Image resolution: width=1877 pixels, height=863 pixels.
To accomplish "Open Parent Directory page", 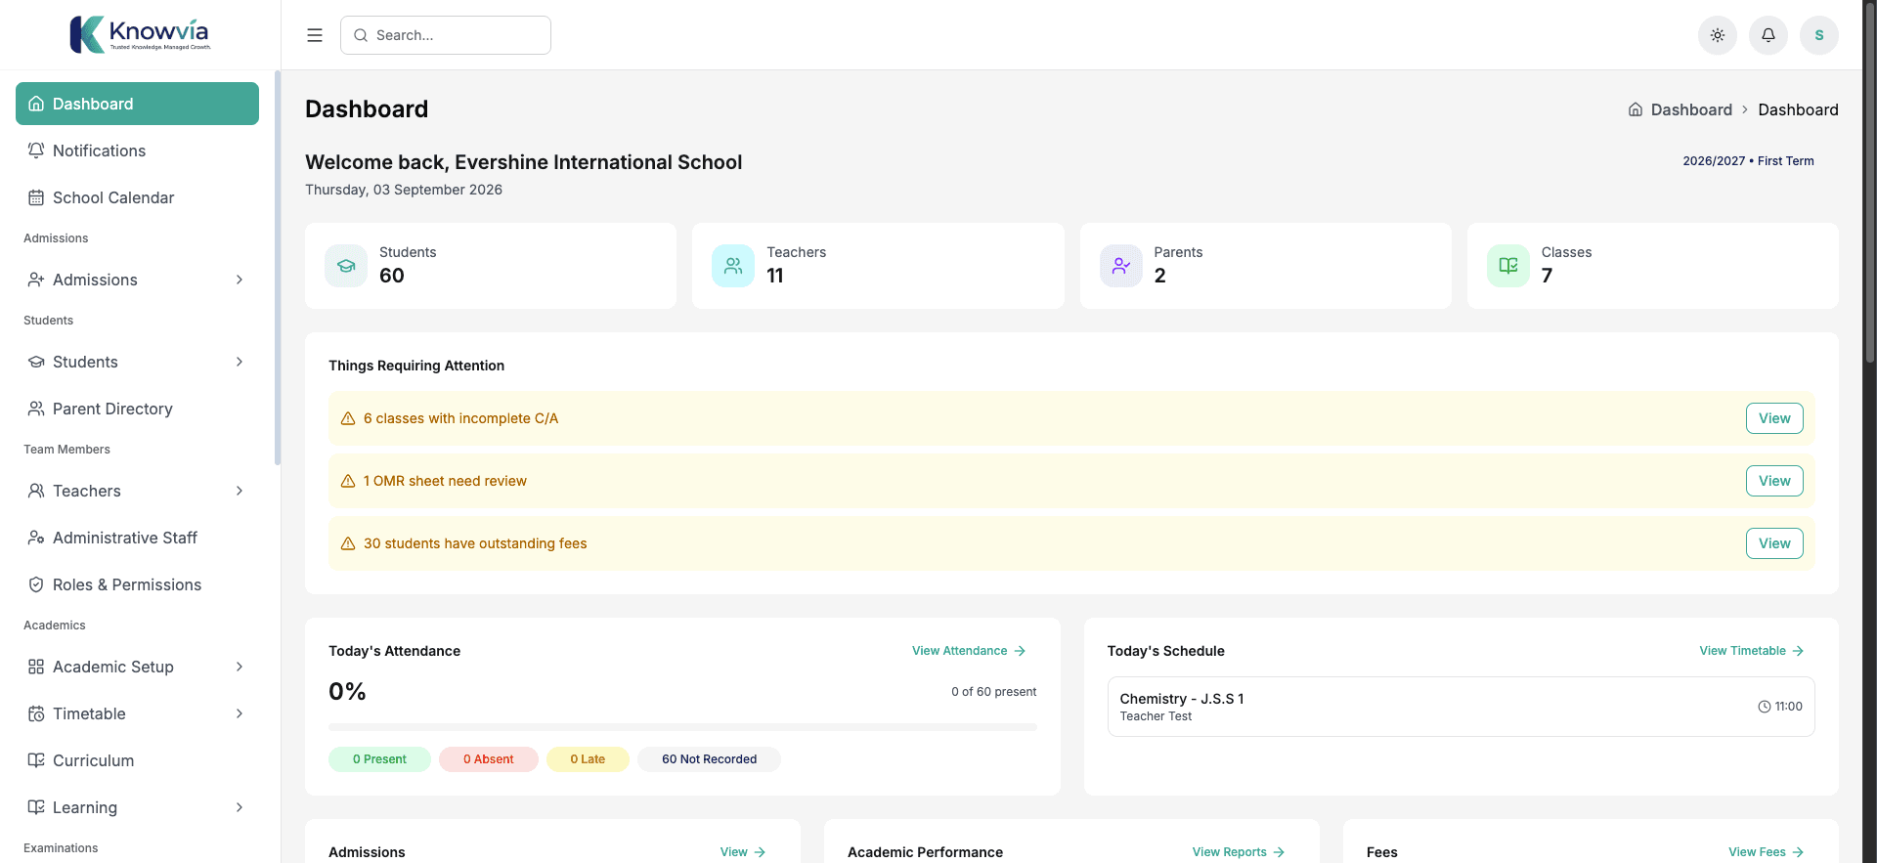I will pyautogui.click(x=137, y=409).
